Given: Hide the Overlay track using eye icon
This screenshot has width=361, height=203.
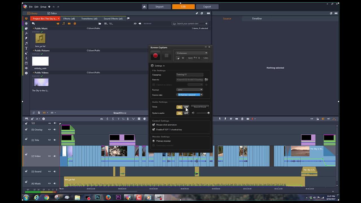Looking at the screenshot, I should tap(49, 130).
